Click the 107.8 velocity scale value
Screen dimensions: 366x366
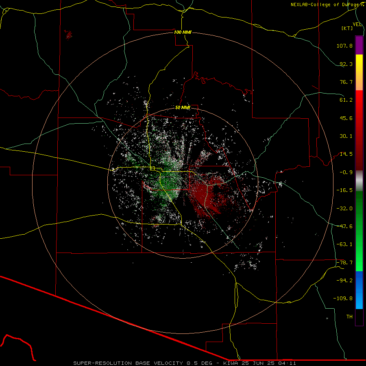[344, 46]
